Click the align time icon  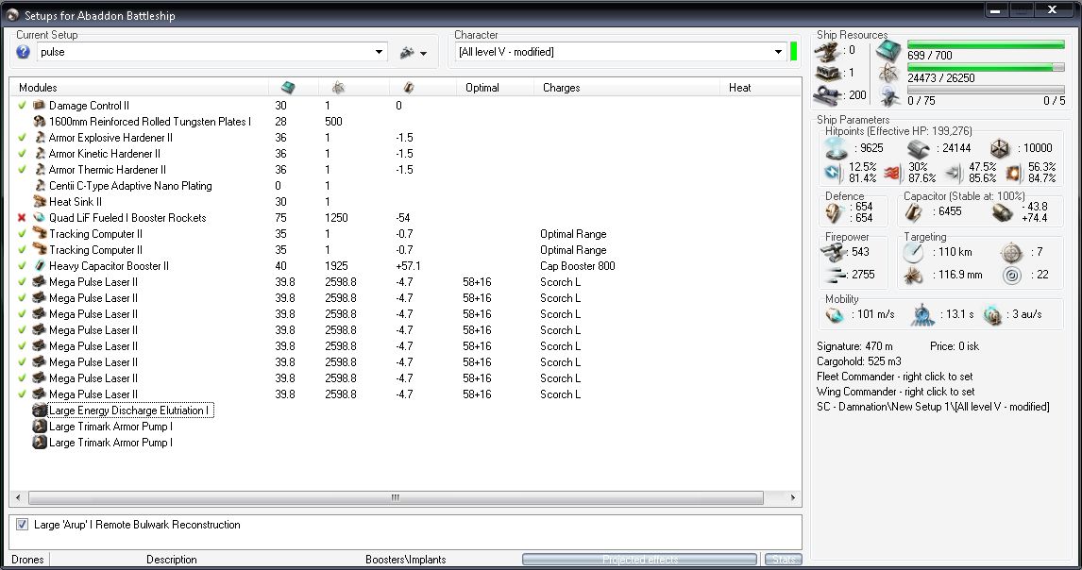[922, 314]
